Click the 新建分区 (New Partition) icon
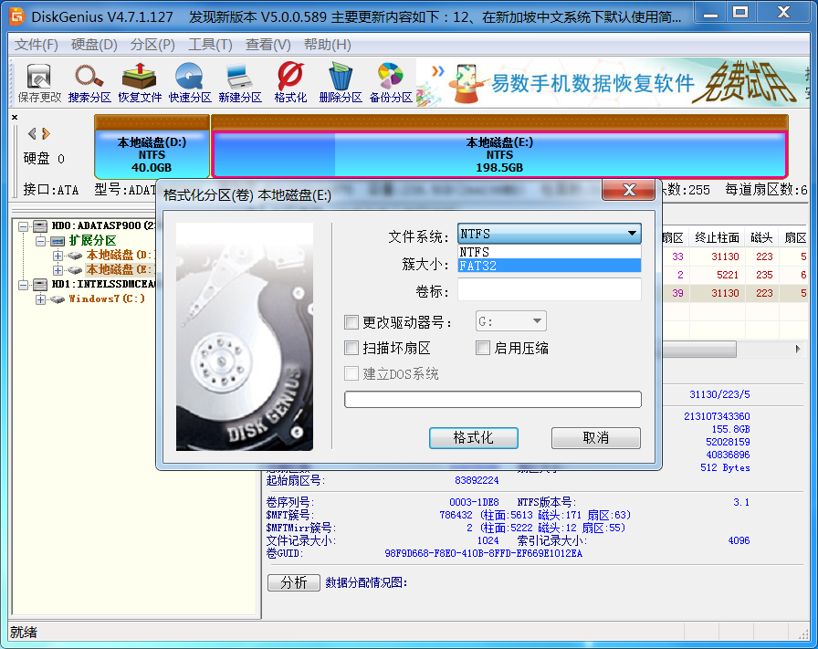Viewport: 818px width, 649px height. point(240,82)
